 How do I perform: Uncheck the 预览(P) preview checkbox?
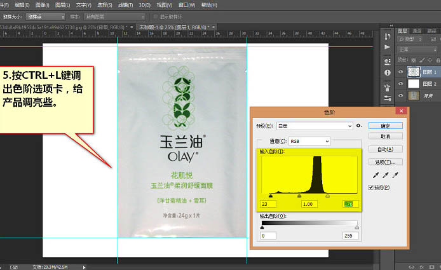(370, 187)
